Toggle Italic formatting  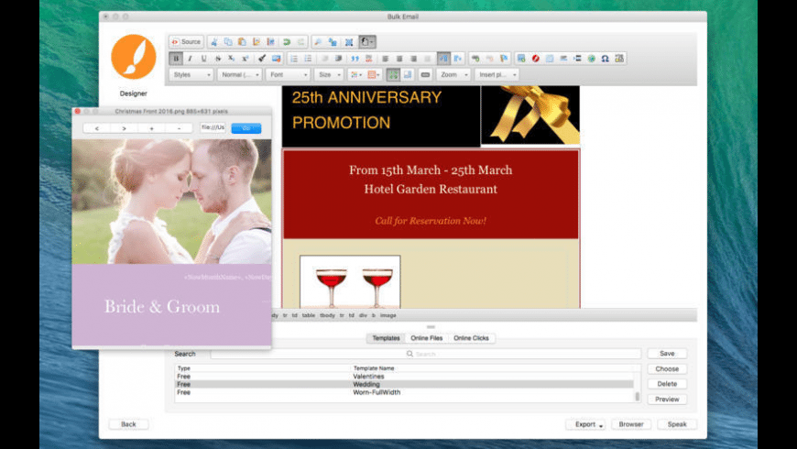(x=191, y=59)
